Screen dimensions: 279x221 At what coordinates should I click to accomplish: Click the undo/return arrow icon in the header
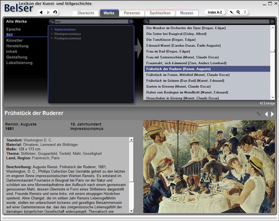pos(56,12)
